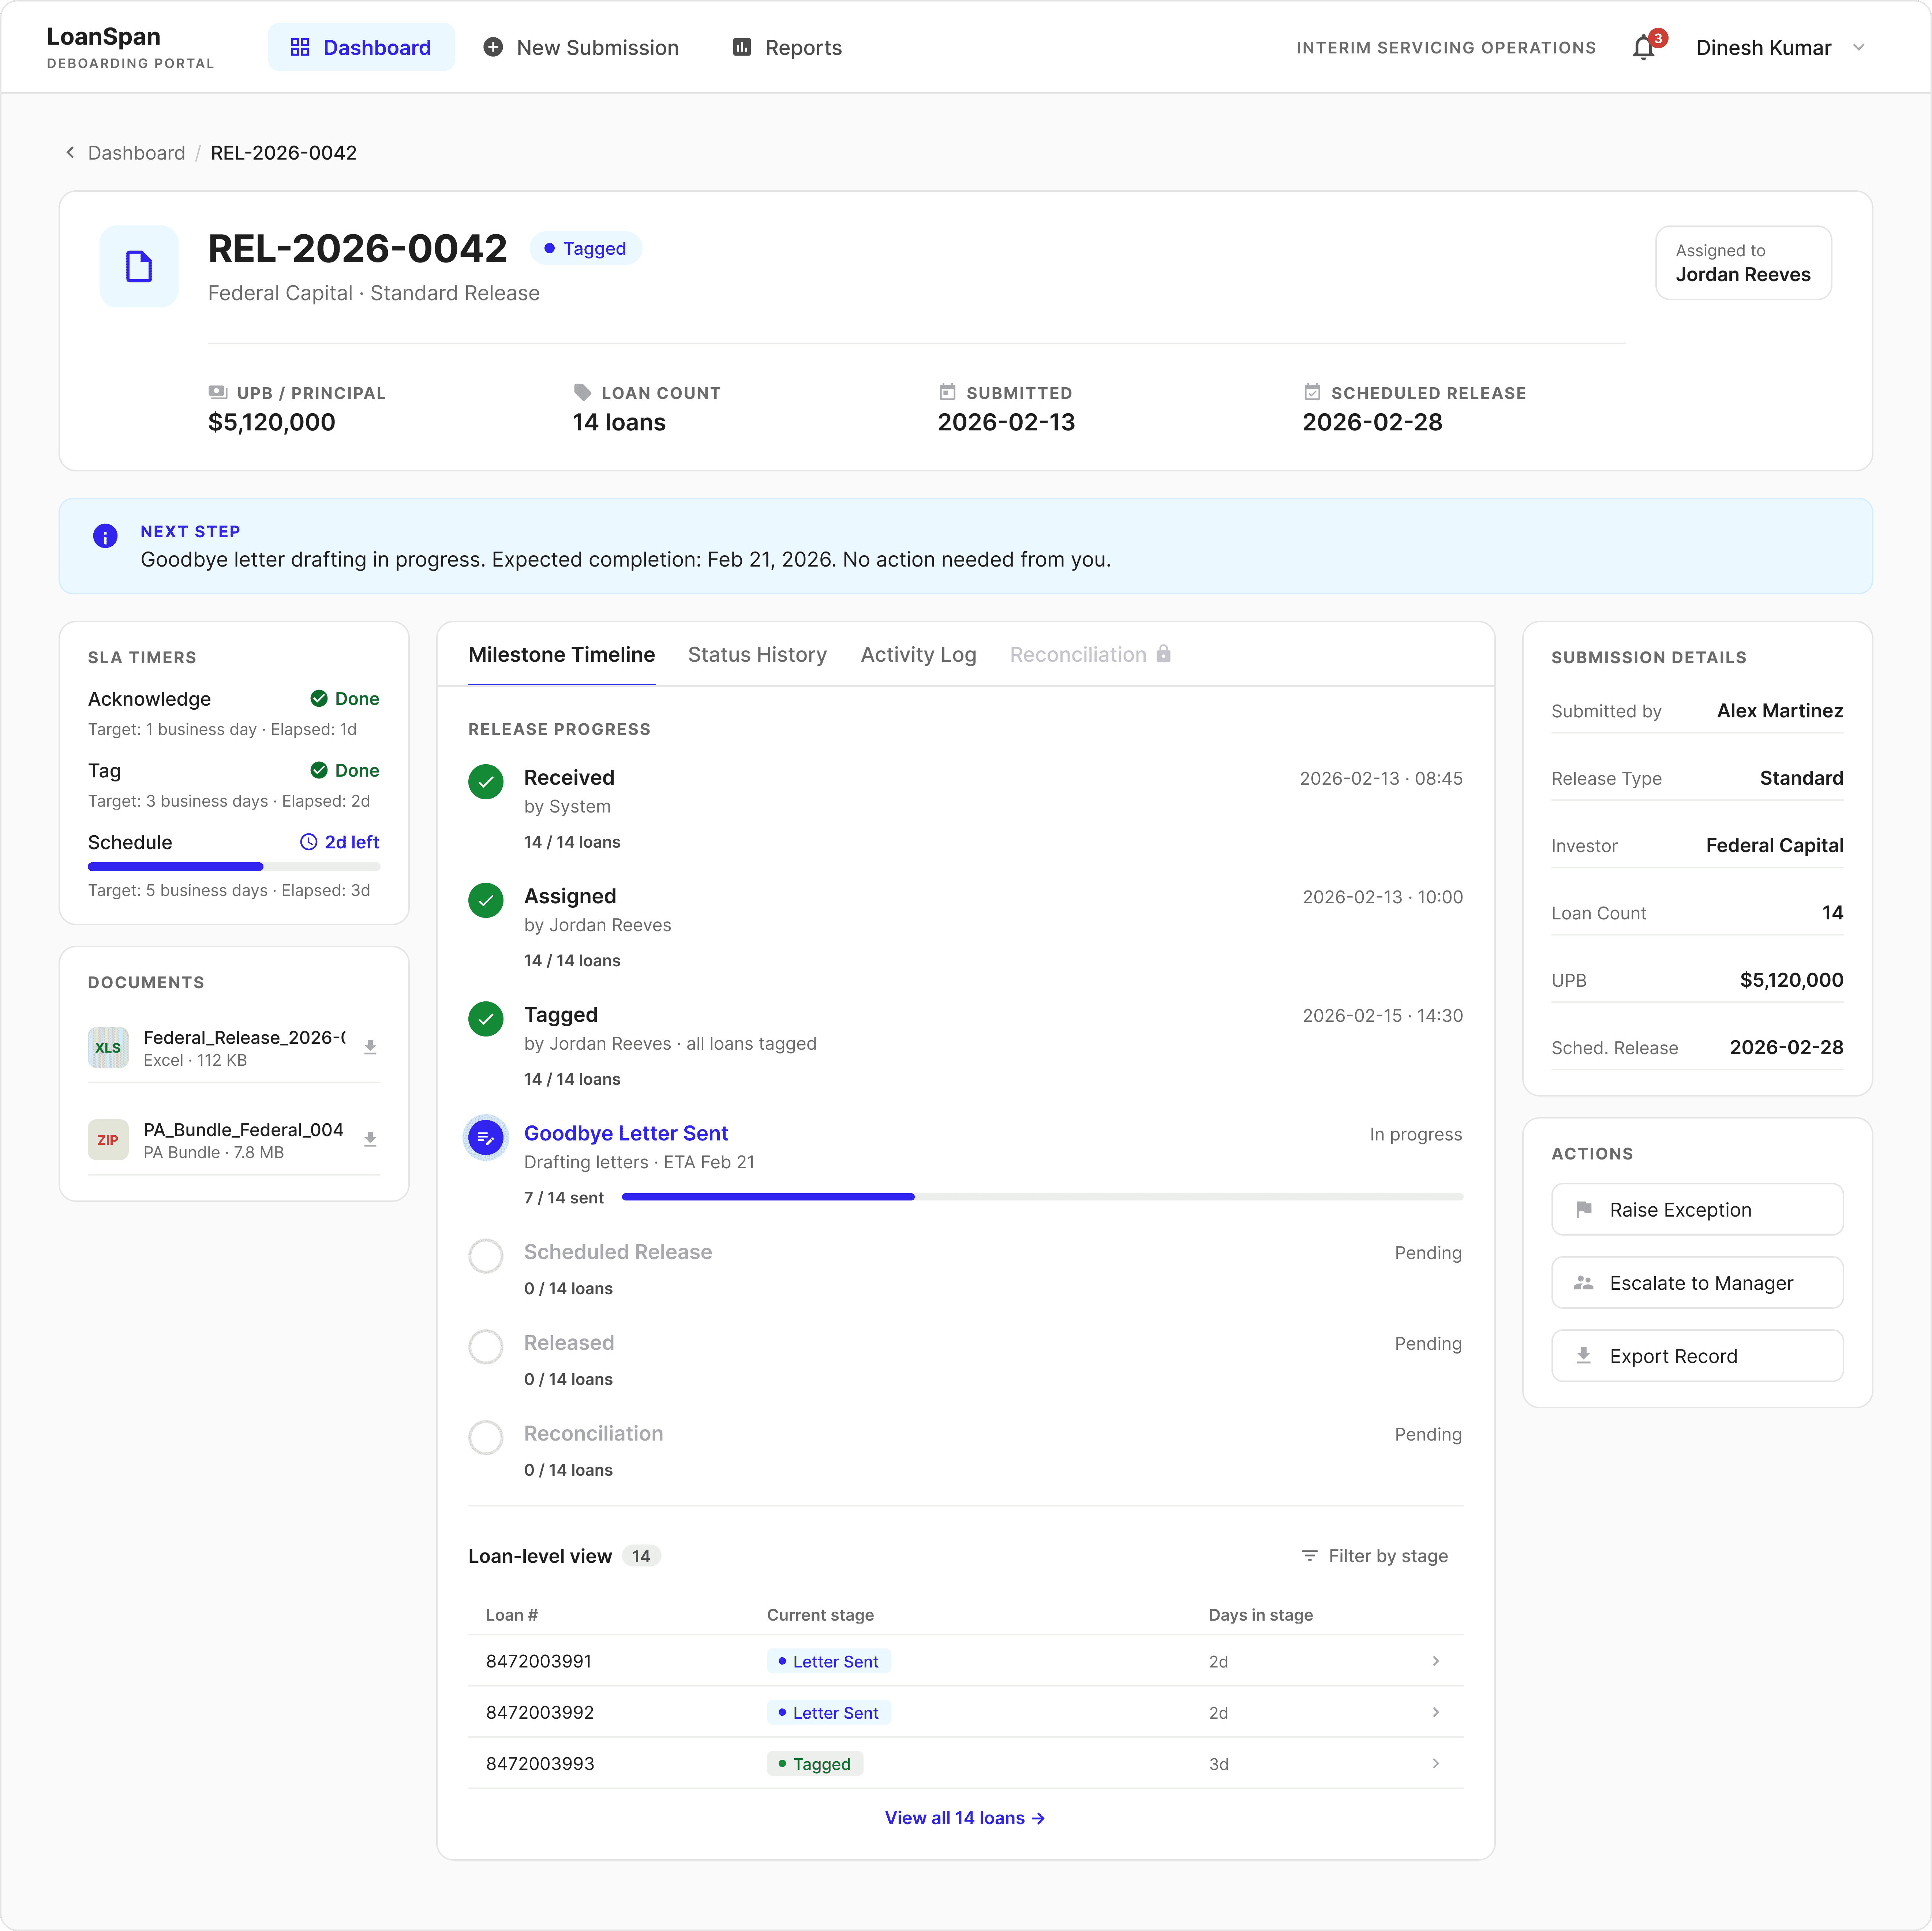Click the Loan Count tag icon
The width and height of the screenshot is (1932, 1931).
pos(582,392)
